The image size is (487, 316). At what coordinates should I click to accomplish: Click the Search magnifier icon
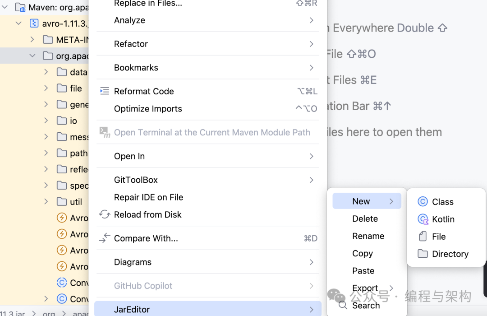click(x=343, y=306)
